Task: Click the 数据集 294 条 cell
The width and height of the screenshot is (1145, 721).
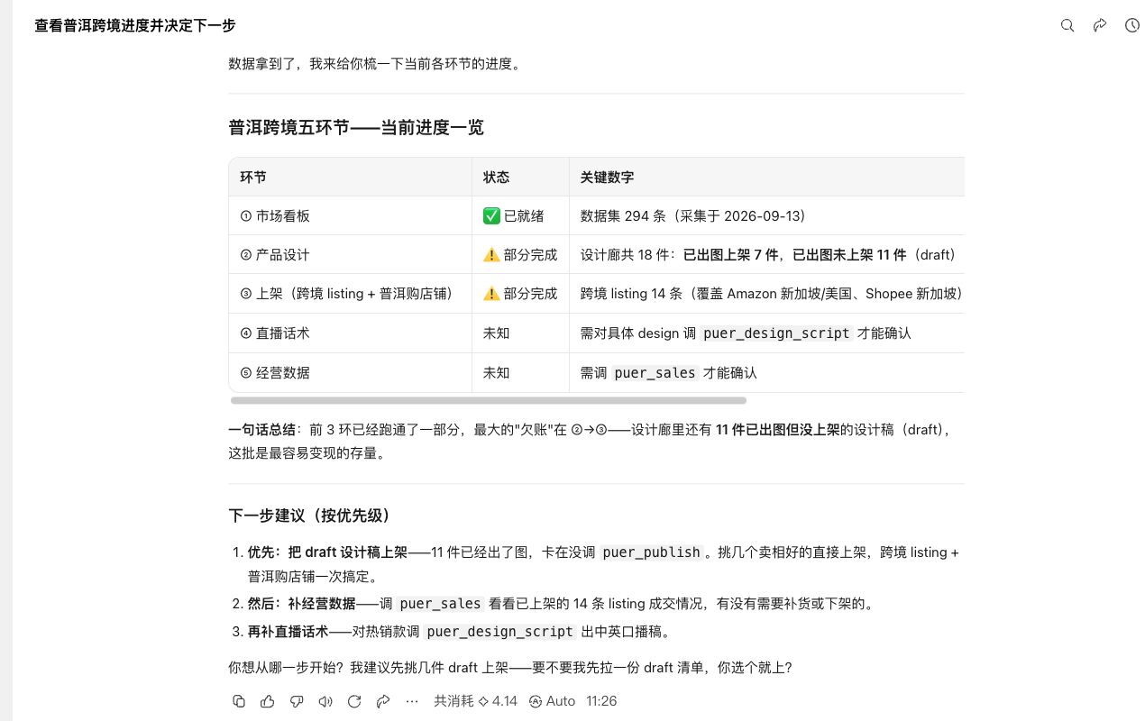Action: coord(767,216)
